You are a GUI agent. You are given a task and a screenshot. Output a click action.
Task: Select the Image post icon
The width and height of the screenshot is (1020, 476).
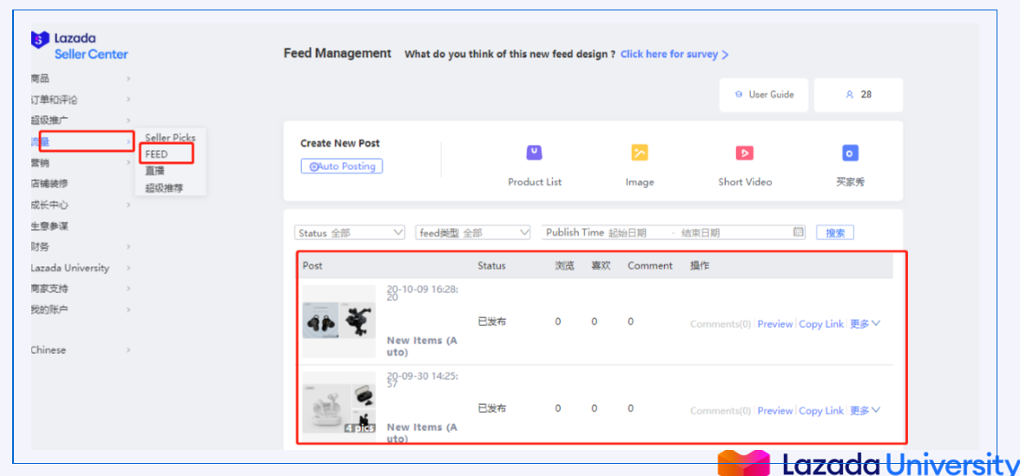click(639, 153)
